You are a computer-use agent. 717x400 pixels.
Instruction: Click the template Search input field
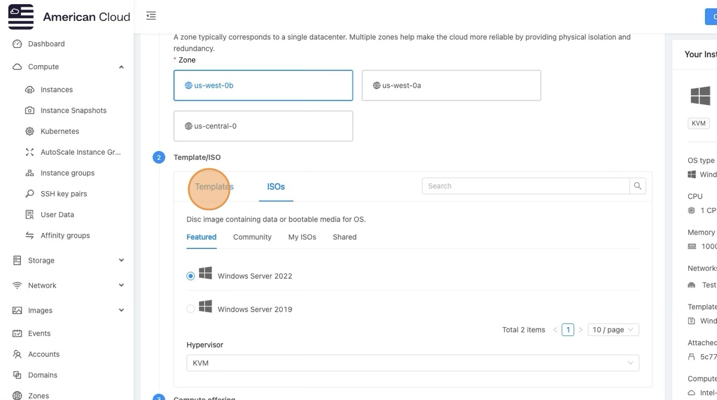point(526,186)
